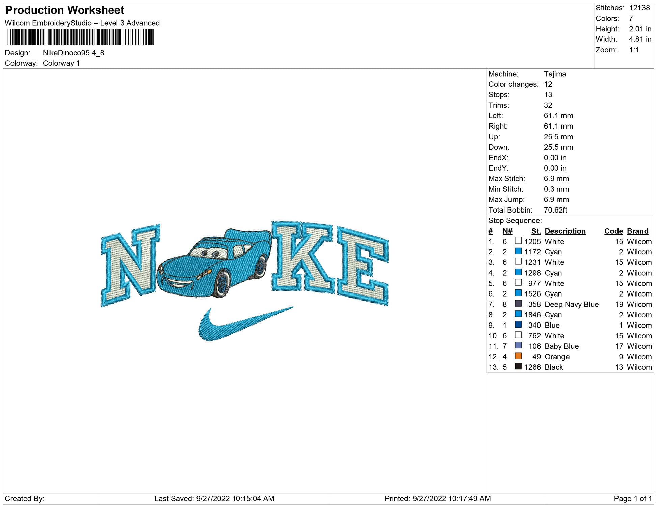The width and height of the screenshot is (657, 505).
Task: Click the Black color swatch in row 13
Action: [518, 366]
